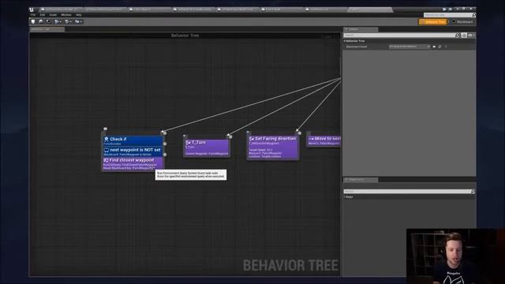
Task: Click the EQS icon on Find closest waypoint
Action: [x=106, y=160]
